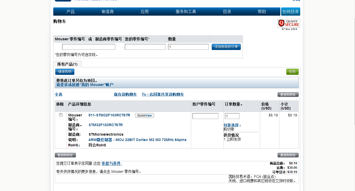The height and width of the screenshot is (191, 355).
Task: Click the 1 立即发货 availability text
Action: [232, 139]
